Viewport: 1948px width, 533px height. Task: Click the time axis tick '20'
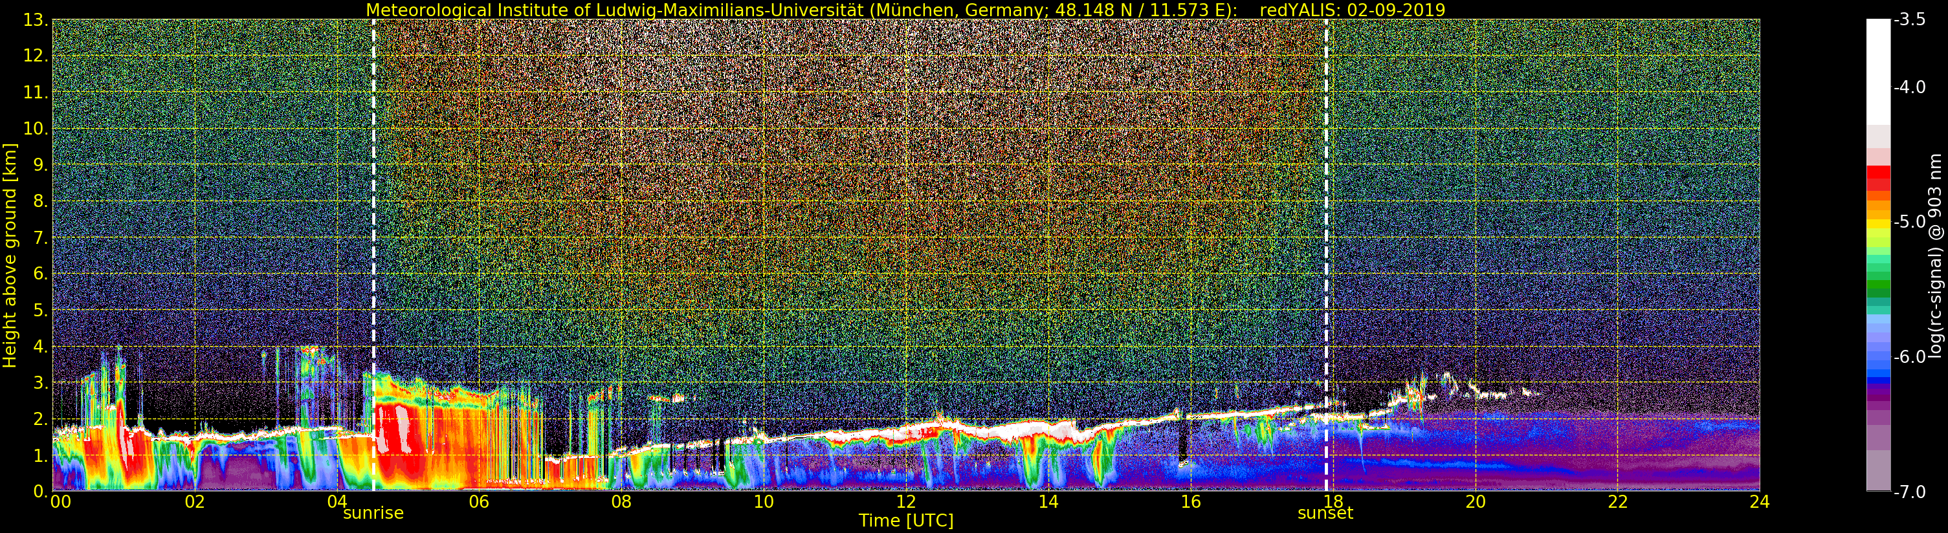pos(1476,502)
